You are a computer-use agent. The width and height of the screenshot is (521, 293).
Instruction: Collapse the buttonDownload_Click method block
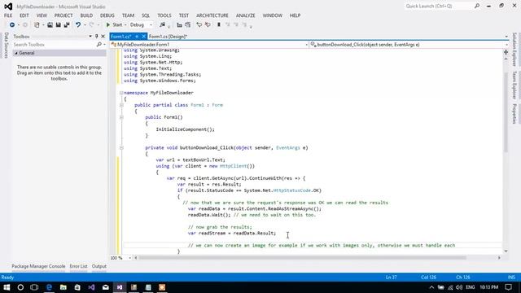tap(121, 148)
